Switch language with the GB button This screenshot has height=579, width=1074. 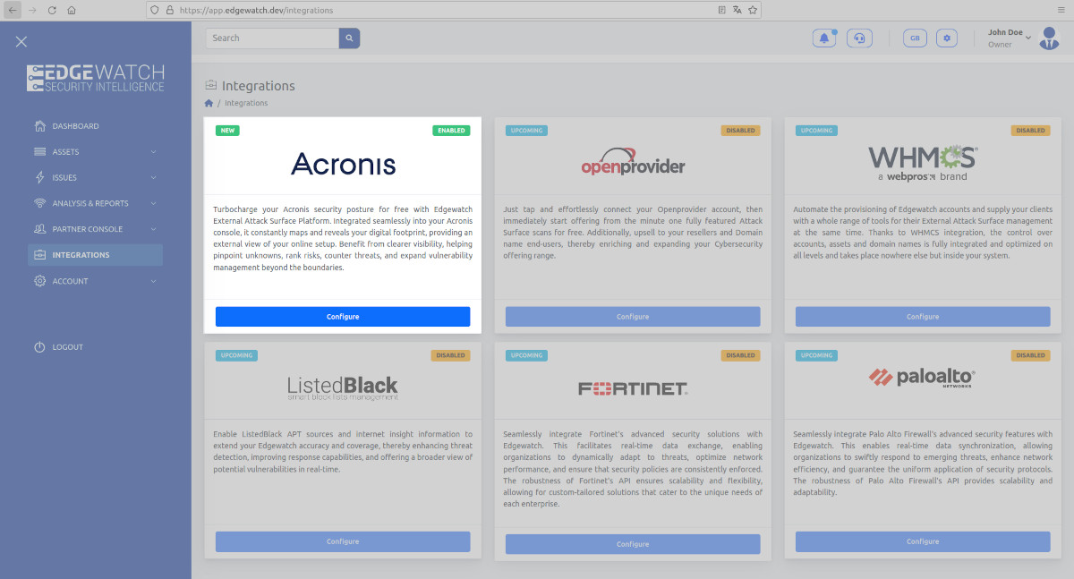tap(914, 38)
